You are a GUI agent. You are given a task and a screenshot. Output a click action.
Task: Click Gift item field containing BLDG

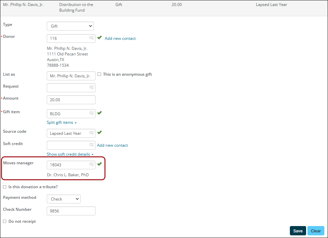click(71, 114)
